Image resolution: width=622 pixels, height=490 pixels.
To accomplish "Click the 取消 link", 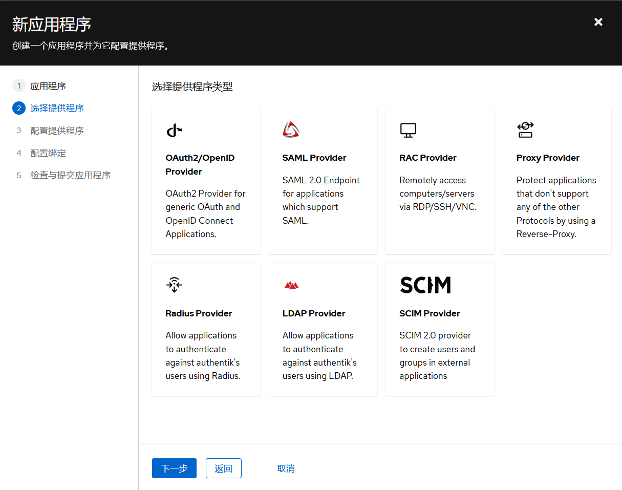I will click(x=286, y=468).
